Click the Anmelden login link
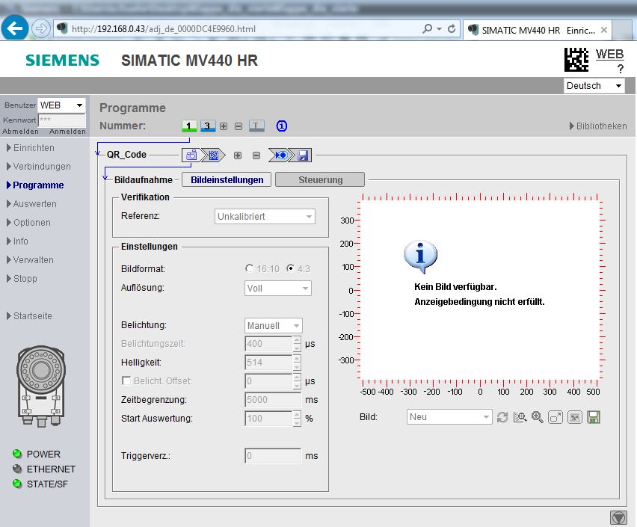The height and width of the screenshot is (527, 637). (67, 132)
